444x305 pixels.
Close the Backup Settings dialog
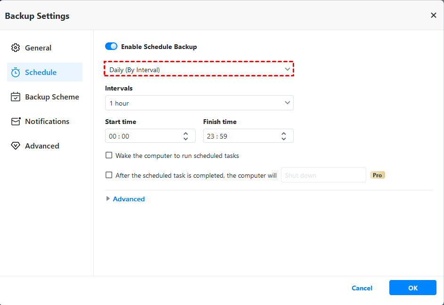tap(434, 16)
